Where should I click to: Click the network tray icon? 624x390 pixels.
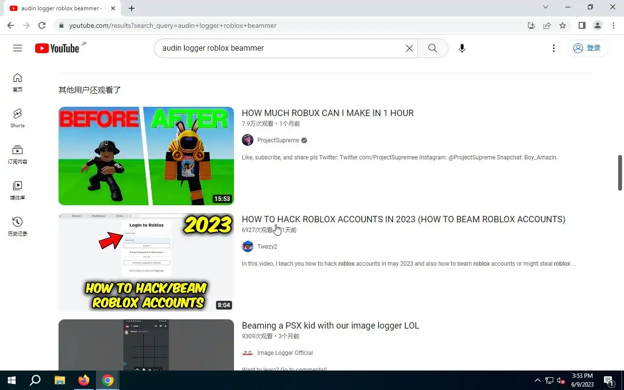click(x=549, y=380)
